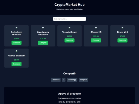Click Comprar for Altavoz Bluetooth

pyautogui.click(x=16, y=64)
